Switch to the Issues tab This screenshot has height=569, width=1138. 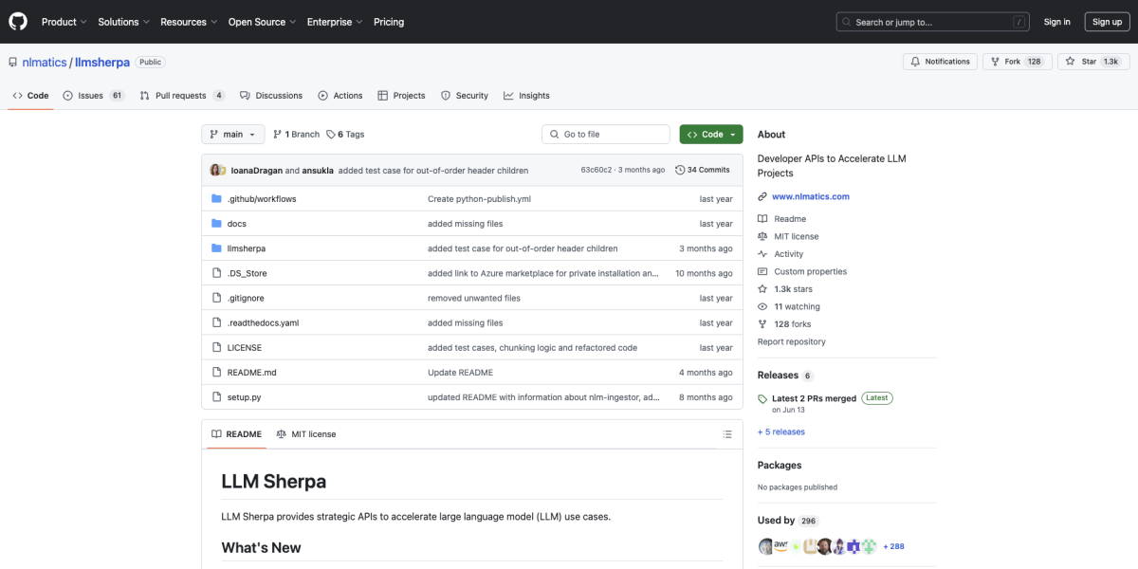[x=93, y=96]
